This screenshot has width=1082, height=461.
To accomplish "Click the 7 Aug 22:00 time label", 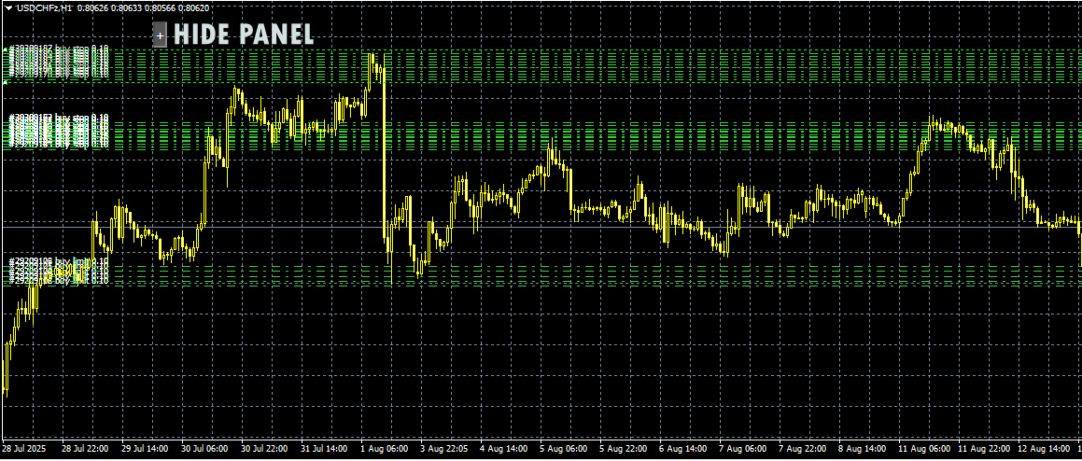I will [802, 449].
